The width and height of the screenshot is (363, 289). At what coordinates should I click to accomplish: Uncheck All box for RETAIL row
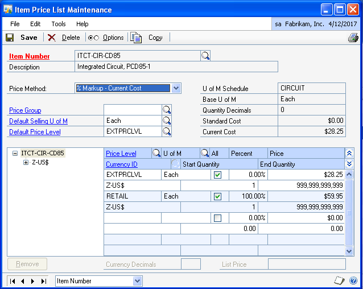click(x=217, y=196)
